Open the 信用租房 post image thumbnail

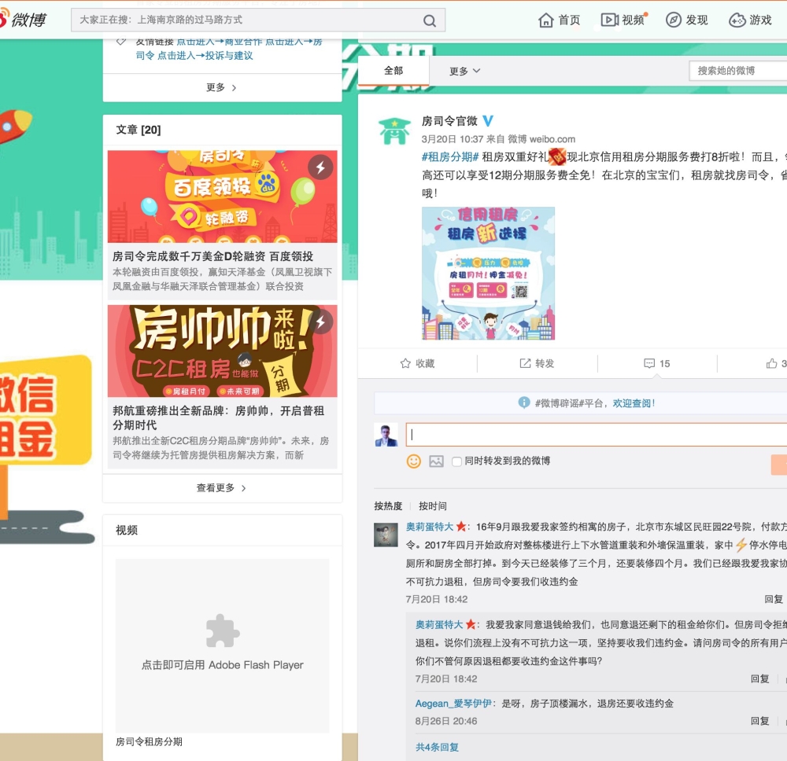489,274
